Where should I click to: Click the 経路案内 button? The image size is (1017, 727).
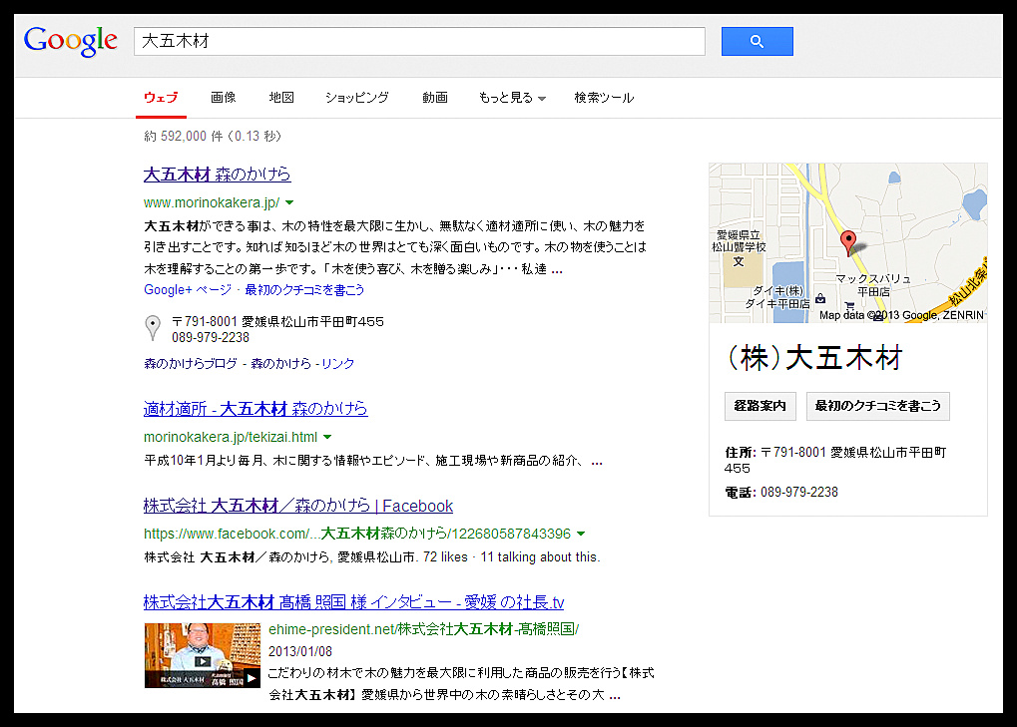(760, 406)
